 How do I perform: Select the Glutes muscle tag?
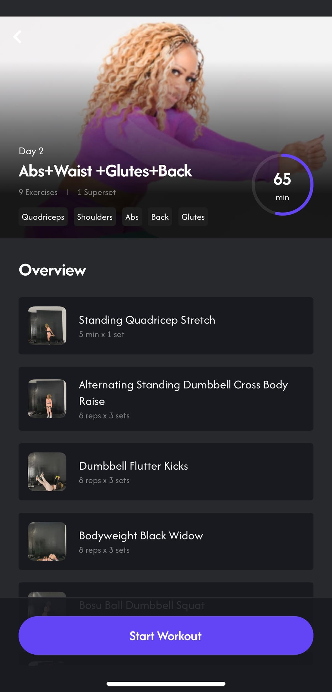(193, 217)
